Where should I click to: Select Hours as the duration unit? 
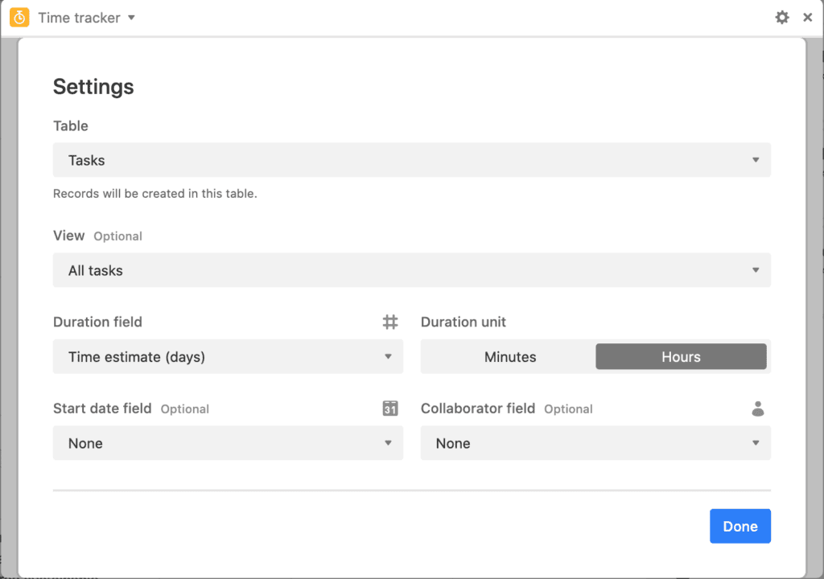(x=681, y=356)
